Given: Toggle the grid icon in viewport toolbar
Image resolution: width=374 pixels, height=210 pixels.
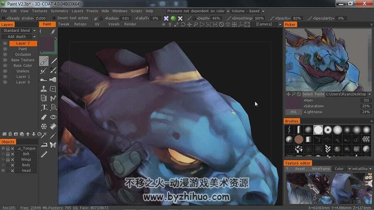Looking at the screenshot, I should 234,24.
